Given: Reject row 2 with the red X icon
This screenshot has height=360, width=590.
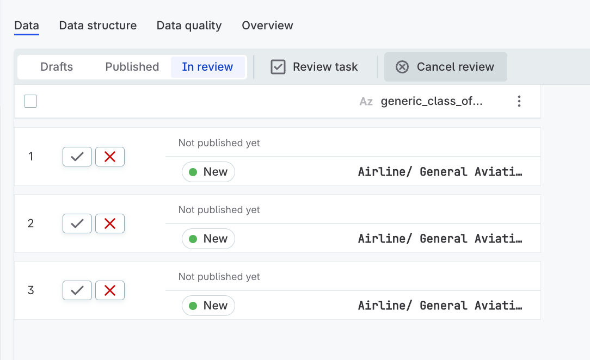Looking at the screenshot, I should [x=110, y=223].
